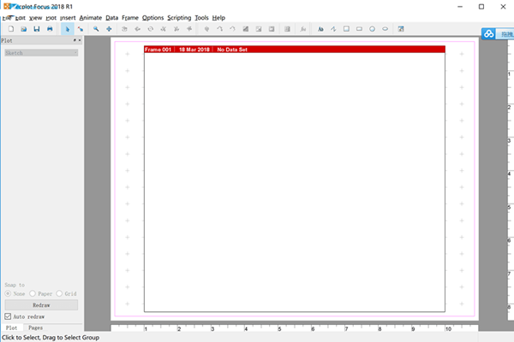The width and height of the screenshot is (514, 342).
Task: Open the File menu
Action: (x=7, y=18)
